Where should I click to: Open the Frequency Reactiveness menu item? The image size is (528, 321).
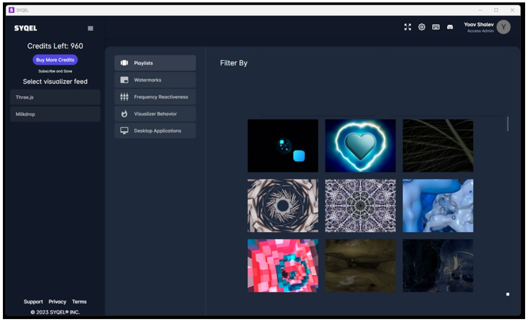(155, 97)
